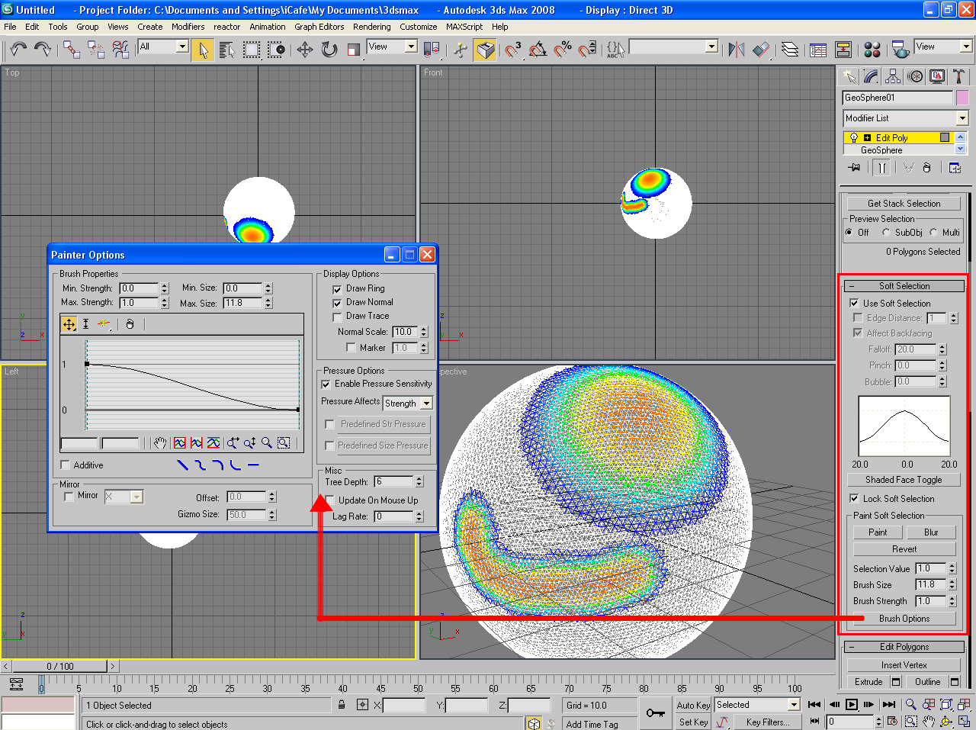Click the Redo arrow icon

click(43, 50)
